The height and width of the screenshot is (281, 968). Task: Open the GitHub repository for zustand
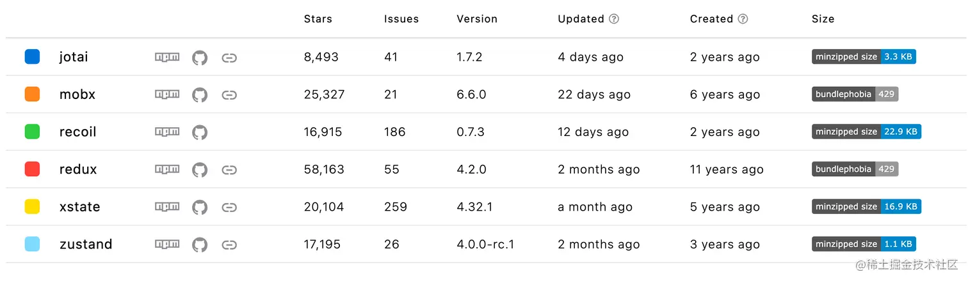(200, 245)
